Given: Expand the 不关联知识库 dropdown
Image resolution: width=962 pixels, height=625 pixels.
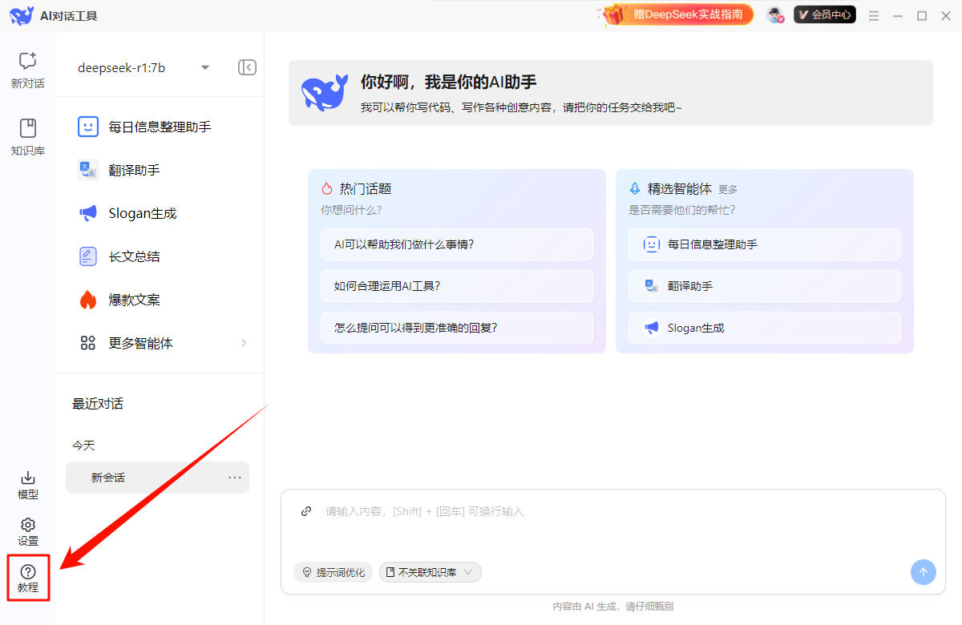Looking at the screenshot, I should pos(430,572).
